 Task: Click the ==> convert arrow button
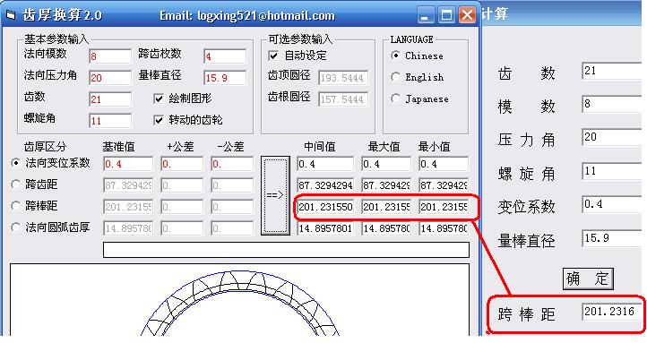[x=275, y=195]
